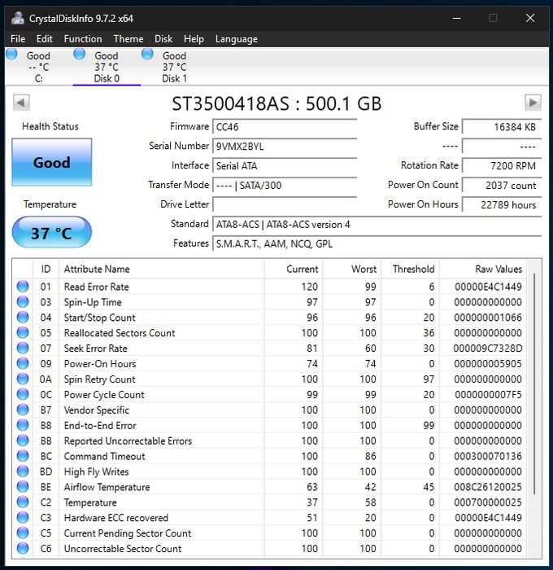Screen dimensions: 553x570
Task: Click the Seek Error Rate status orb
Action: [x=23, y=348]
